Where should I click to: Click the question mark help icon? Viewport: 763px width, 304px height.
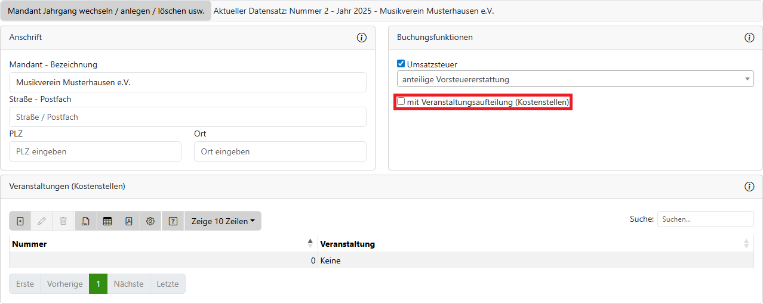pyautogui.click(x=173, y=221)
